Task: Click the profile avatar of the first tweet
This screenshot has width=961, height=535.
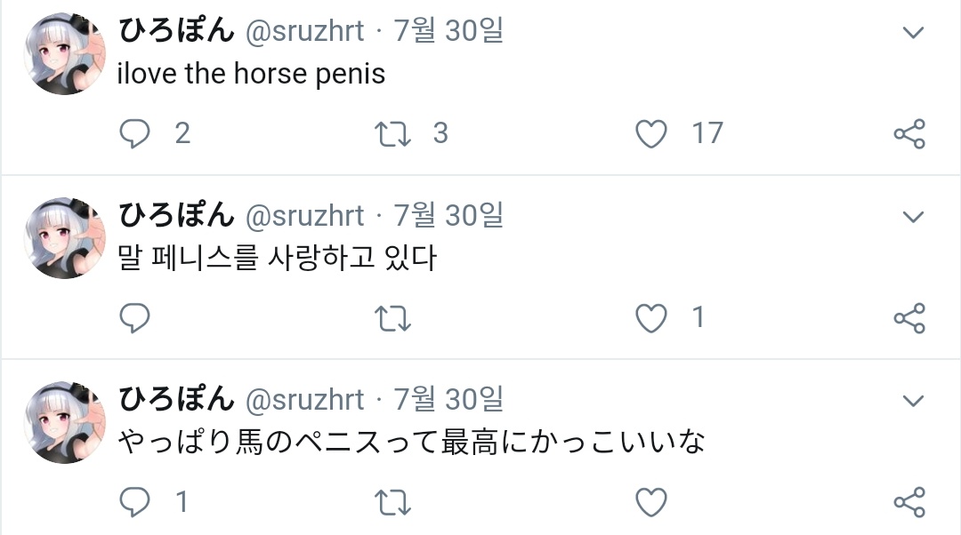Action: (x=64, y=54)
